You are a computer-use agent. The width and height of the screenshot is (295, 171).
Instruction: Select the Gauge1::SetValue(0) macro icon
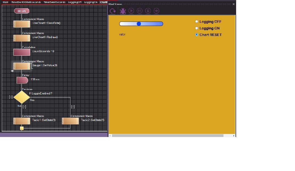(22, 66)
